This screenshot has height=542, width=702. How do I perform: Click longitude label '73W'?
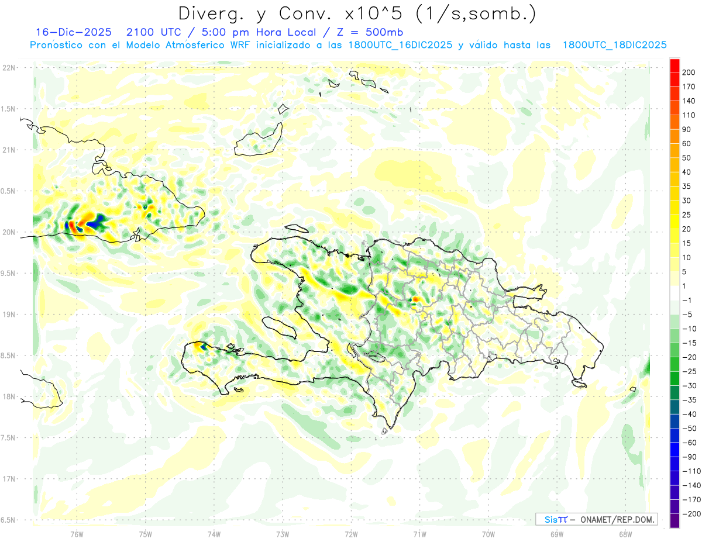click(x=283, y=534)
